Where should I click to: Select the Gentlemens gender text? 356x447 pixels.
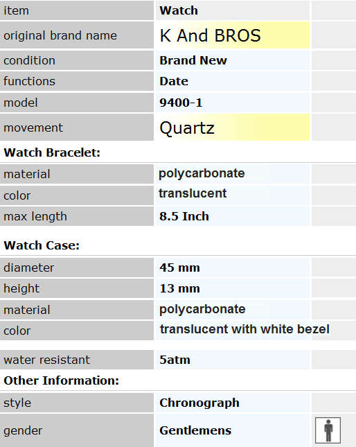point(195,430)
